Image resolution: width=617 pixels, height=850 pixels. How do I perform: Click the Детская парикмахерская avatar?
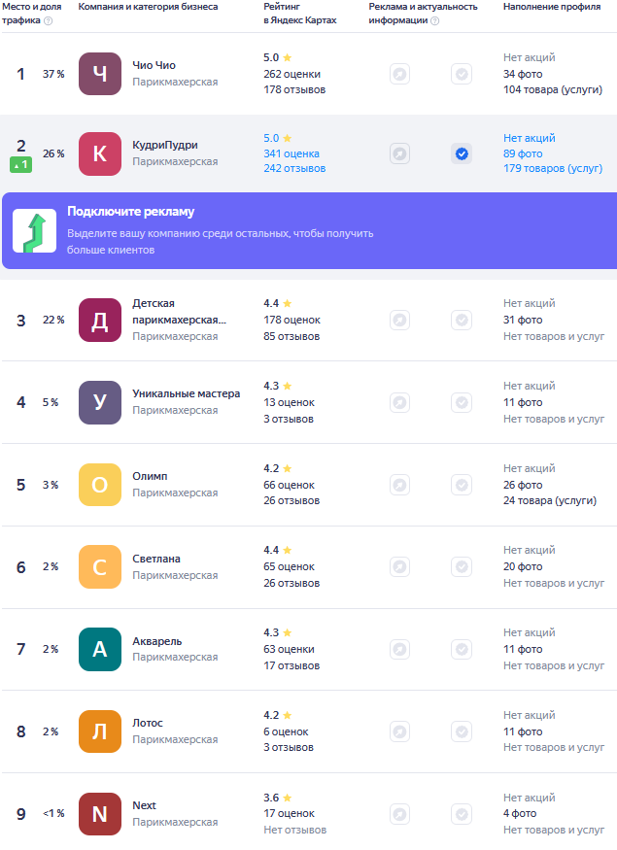[100, 320]
